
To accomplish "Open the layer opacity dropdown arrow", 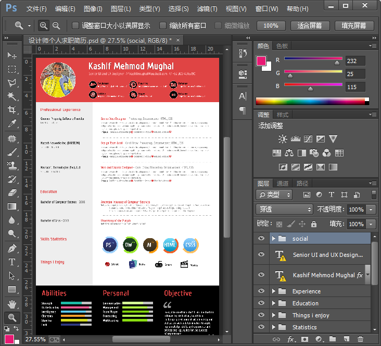I will [x=371, y=209].
